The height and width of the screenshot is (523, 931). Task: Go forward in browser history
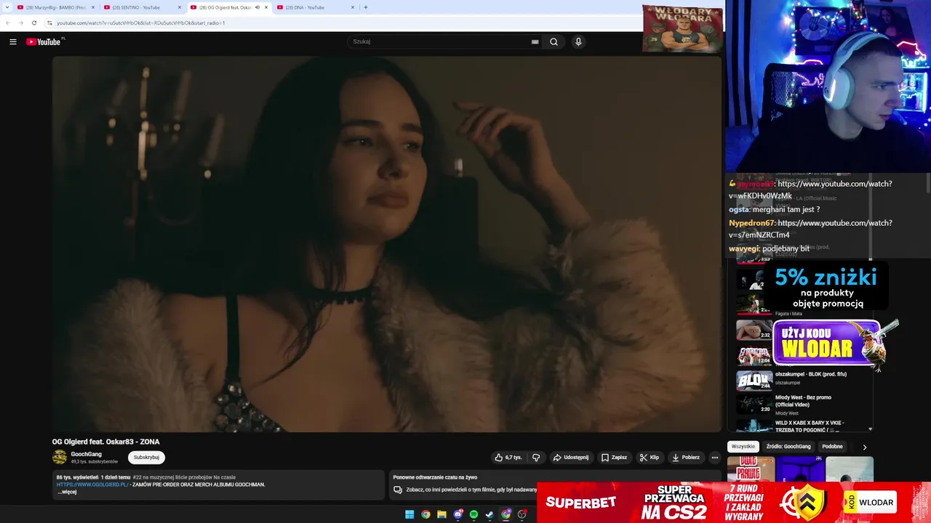tap(20, 23)
